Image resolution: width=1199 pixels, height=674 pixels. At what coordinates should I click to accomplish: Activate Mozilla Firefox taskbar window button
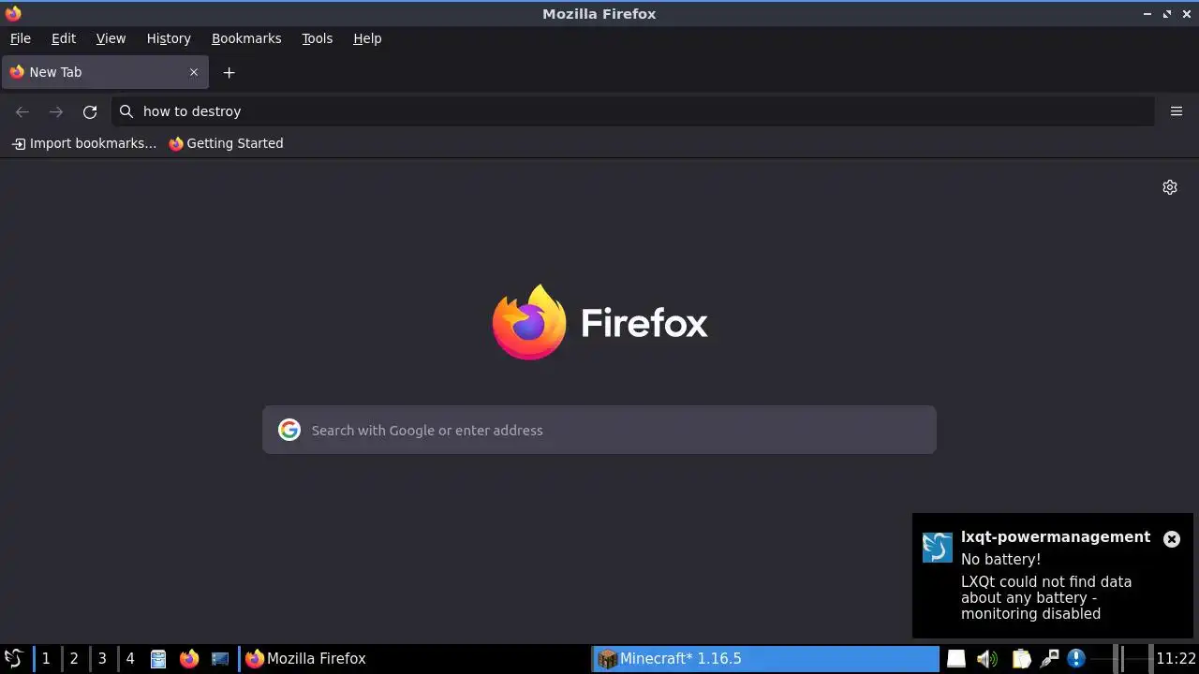click(x=412, y=659)
